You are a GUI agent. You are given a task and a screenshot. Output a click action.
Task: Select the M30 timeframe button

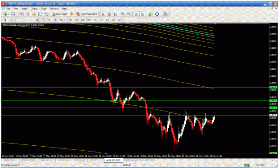(x=89, y=20)
